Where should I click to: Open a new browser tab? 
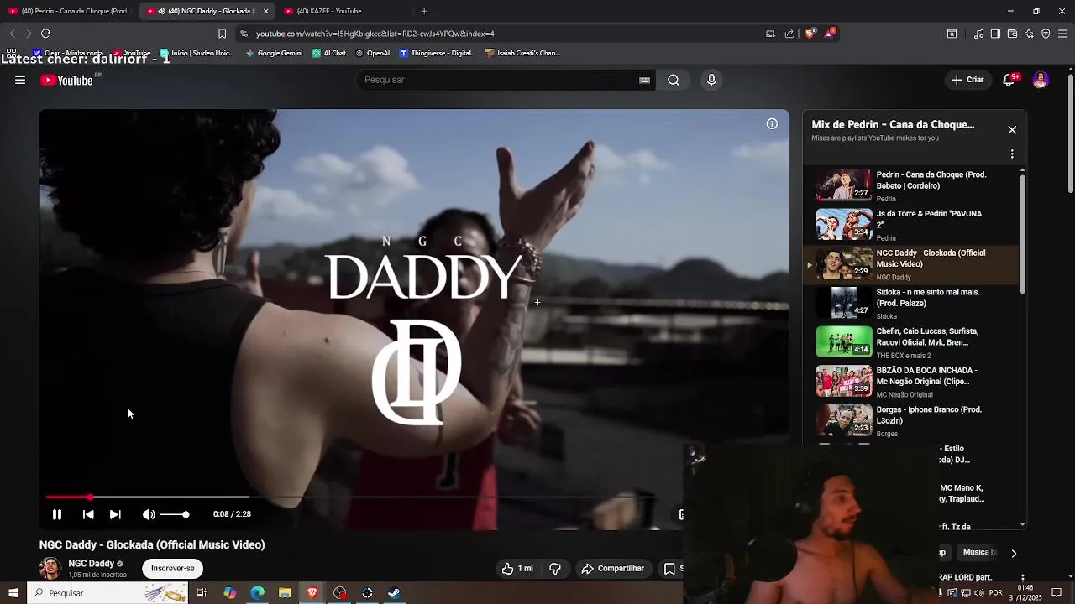pyautogui.click(x=424, y=11)
